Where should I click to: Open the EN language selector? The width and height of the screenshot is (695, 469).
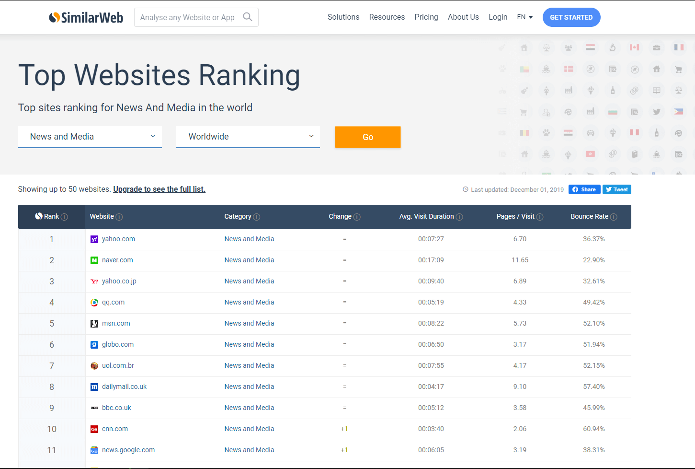(x=525, y=17)
